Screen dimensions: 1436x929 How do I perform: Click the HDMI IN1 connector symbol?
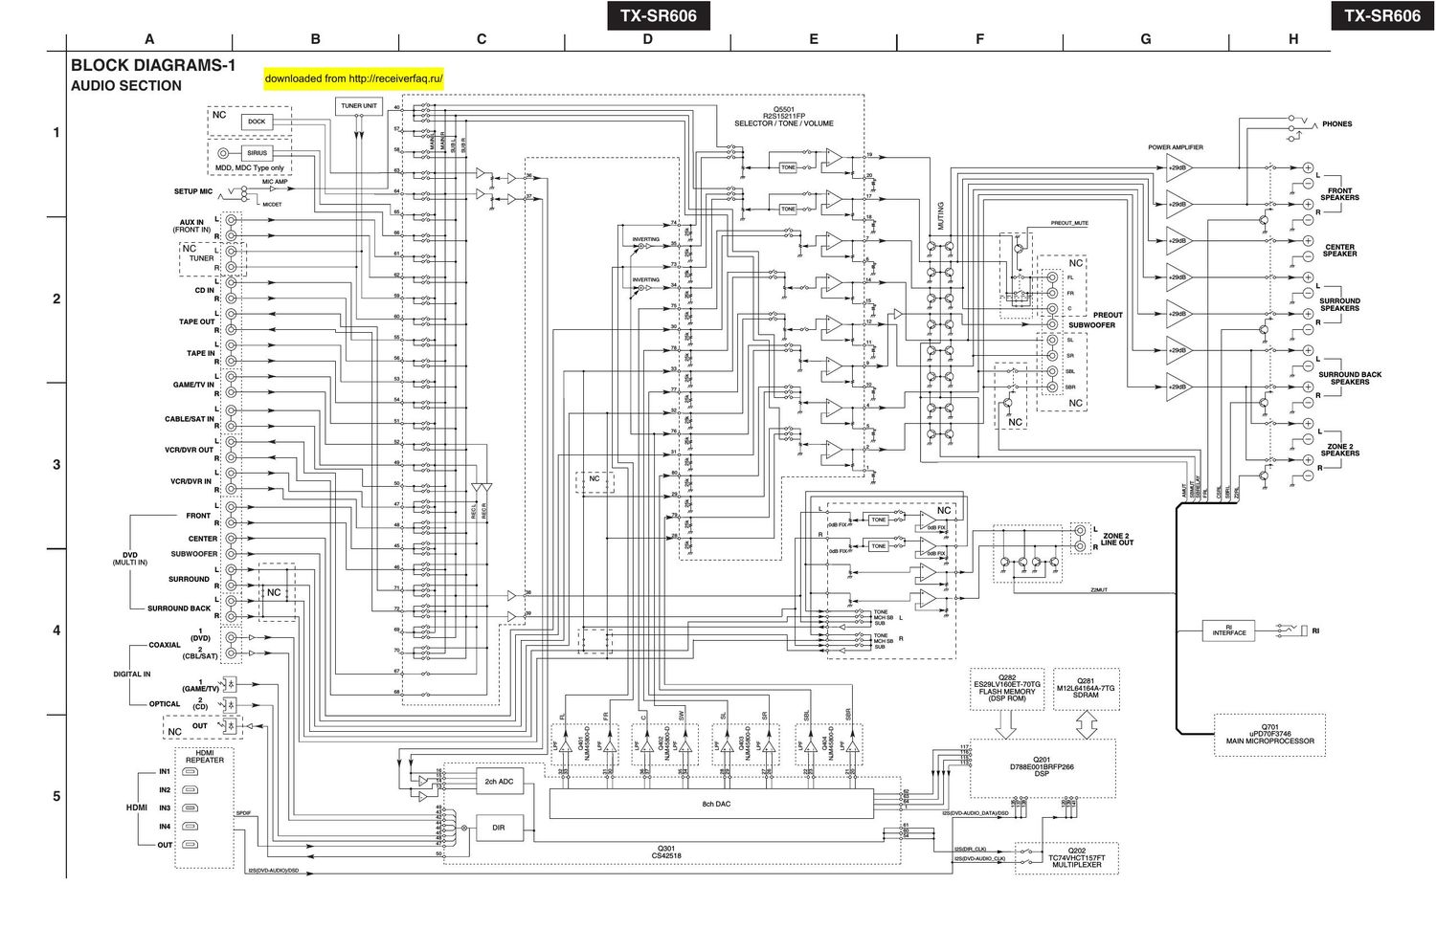191,771
